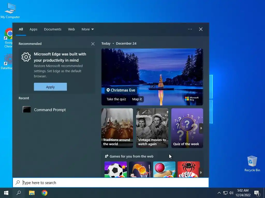Click the taskbar search magnifier icon

(19, 193)
